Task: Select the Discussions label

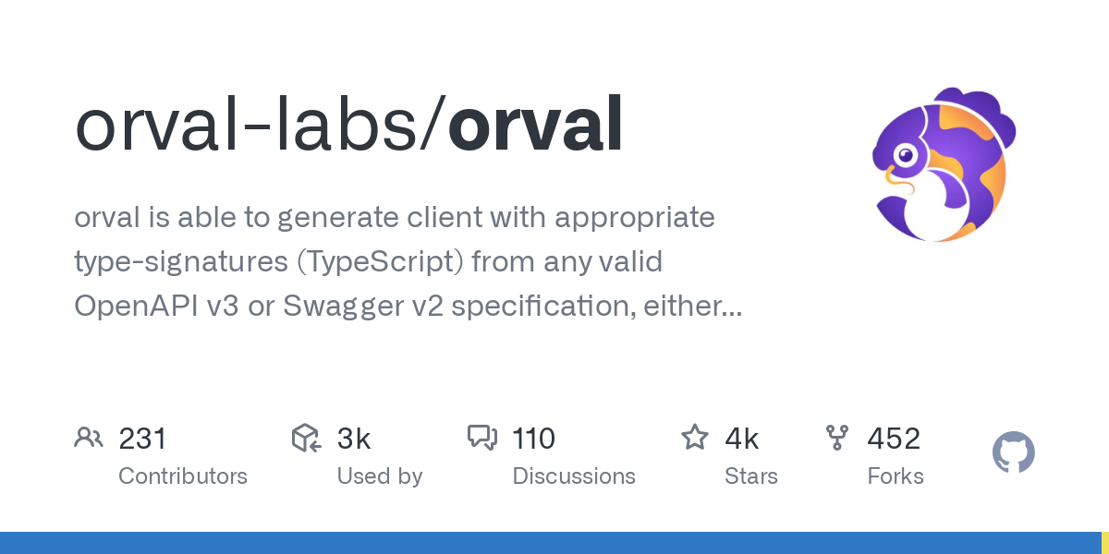Action: 574,476
